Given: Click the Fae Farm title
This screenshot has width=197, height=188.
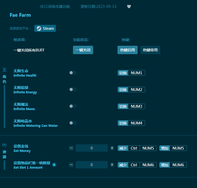Looking at the screenshot, I should click(x=20, y=15).
